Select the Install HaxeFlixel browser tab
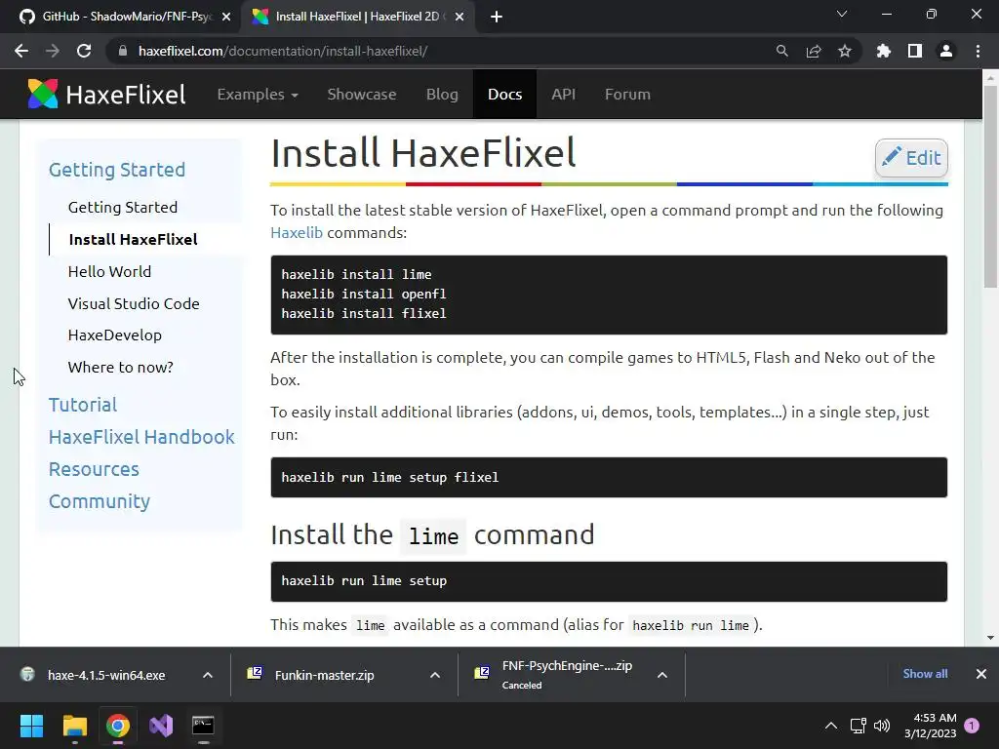The image size is (999, 749). tap(357, 17)
